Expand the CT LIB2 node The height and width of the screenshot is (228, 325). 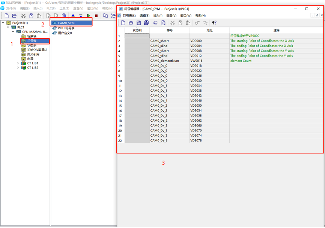coord(18,68)
